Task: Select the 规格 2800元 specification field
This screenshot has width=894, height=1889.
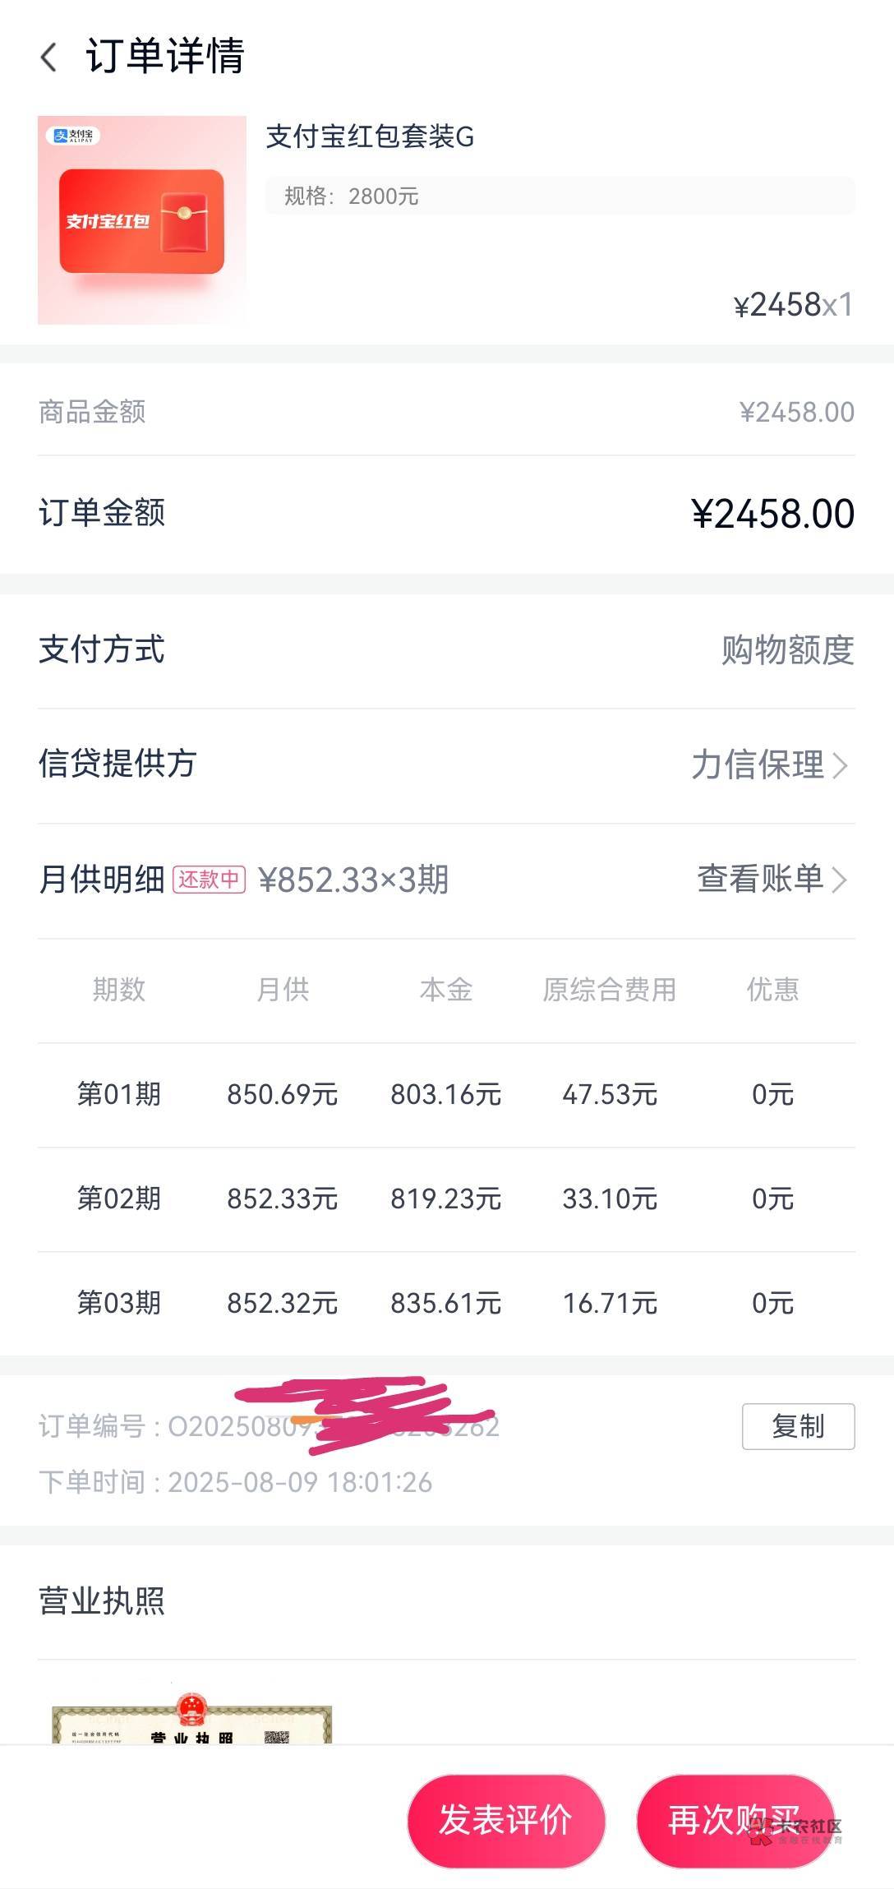Action: tap(559, 196)
